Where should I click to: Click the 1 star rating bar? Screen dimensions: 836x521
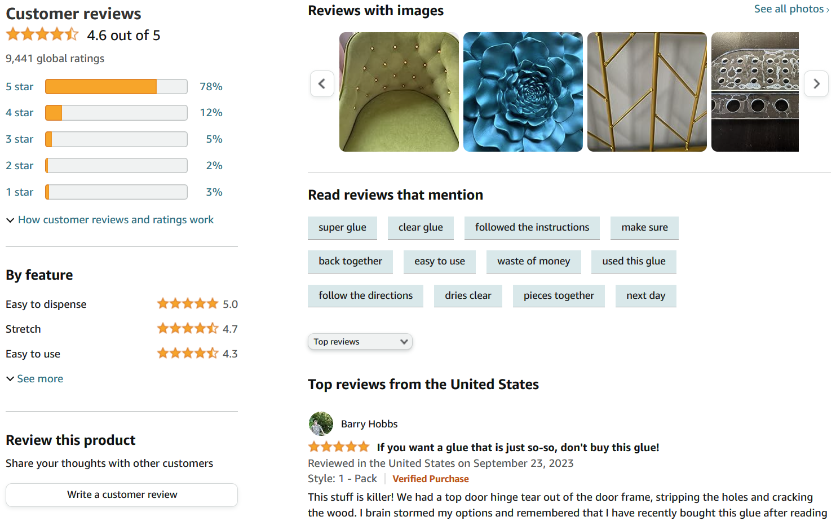coord(116,192)
